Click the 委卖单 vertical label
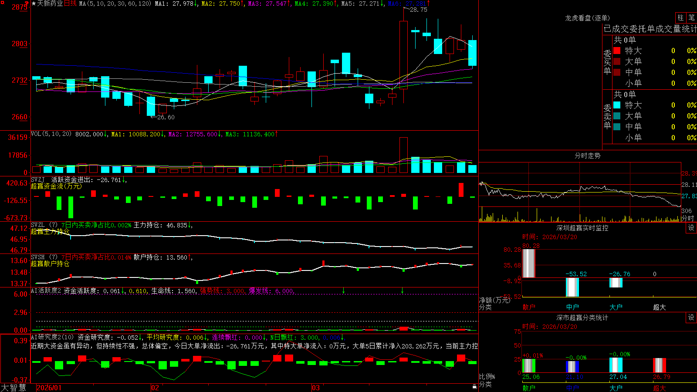 [607, 116]
